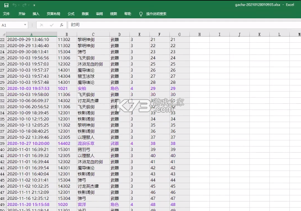Select column H header

tap(199, 34)
